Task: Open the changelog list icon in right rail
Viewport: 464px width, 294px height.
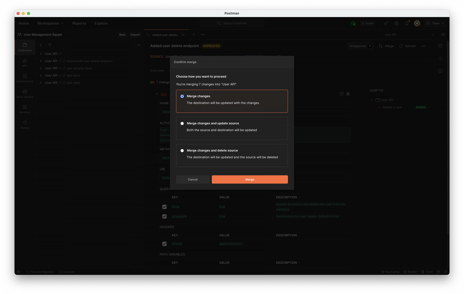Action: pyautogui.click(x=440, y=58)
